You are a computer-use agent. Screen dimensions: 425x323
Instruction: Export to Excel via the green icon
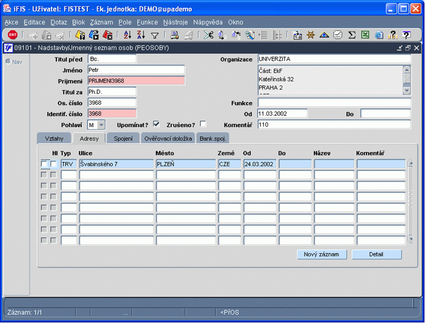pos(365,35)
